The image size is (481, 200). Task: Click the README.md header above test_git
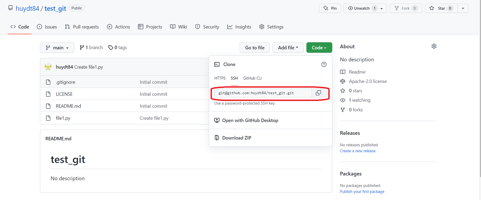tap(58, 139)
